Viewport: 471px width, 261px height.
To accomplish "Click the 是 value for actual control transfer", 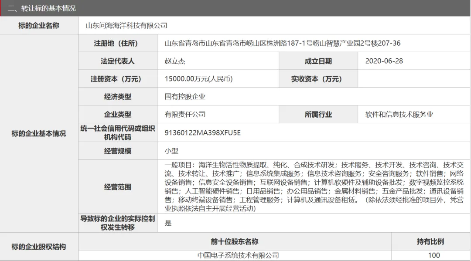I will 168,223.
